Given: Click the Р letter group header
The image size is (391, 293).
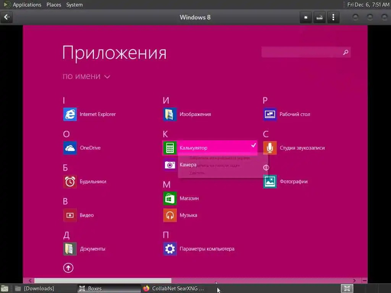Looking at the screenshot, I should click(265, 100).
